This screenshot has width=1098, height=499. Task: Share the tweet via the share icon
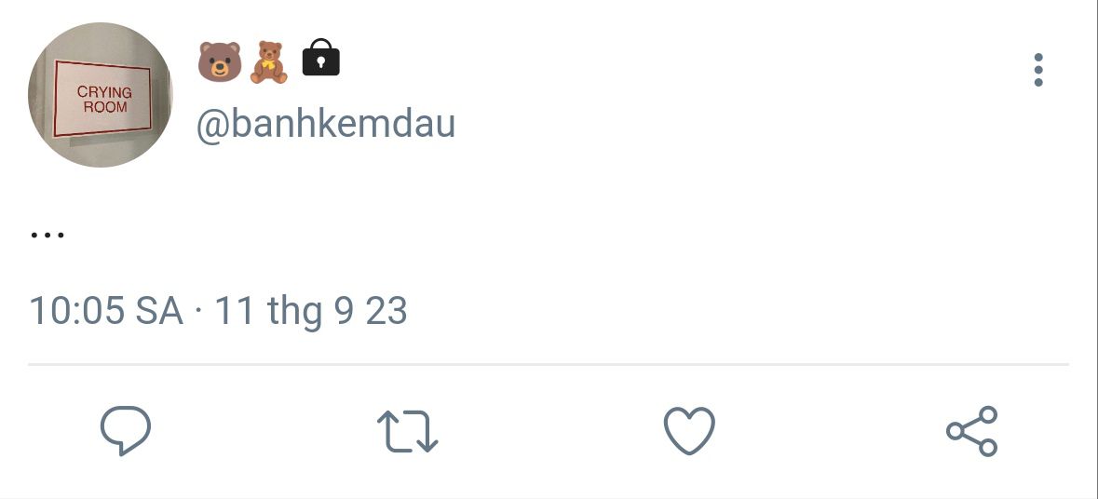tap(972, 430)
